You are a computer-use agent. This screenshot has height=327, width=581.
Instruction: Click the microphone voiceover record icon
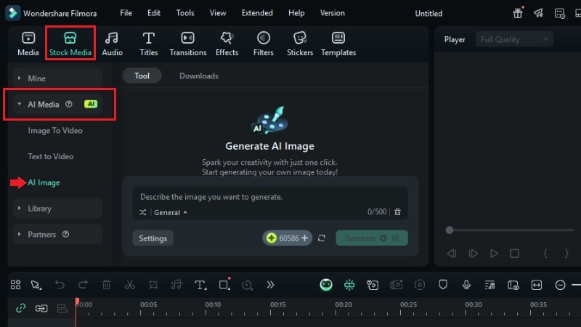coord(466,285)
